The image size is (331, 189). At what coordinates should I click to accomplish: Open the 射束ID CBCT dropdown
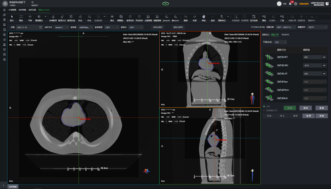pos(135,27)
